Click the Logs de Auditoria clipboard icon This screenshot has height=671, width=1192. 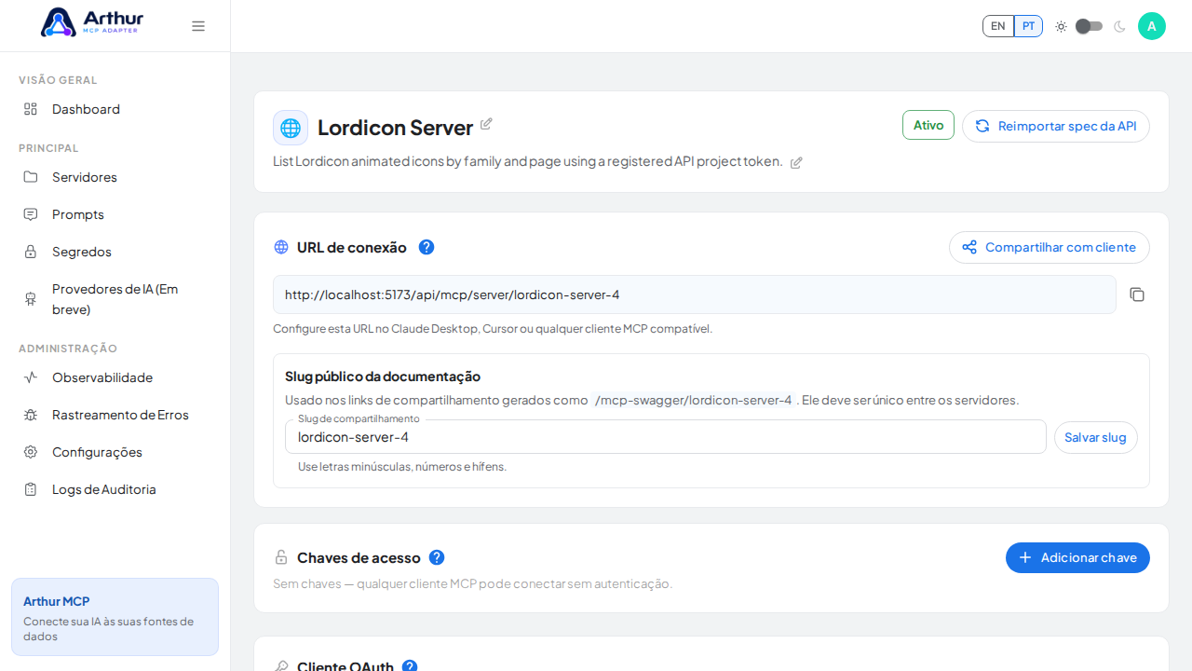(x=31, y=489)
